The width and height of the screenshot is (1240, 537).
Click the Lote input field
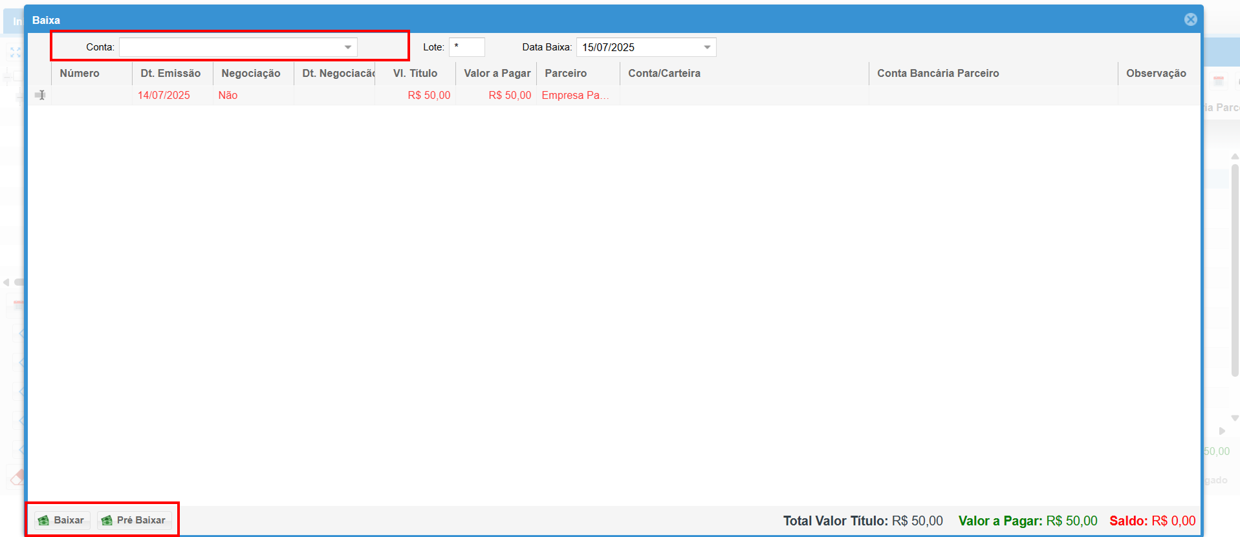coord(467,47)
